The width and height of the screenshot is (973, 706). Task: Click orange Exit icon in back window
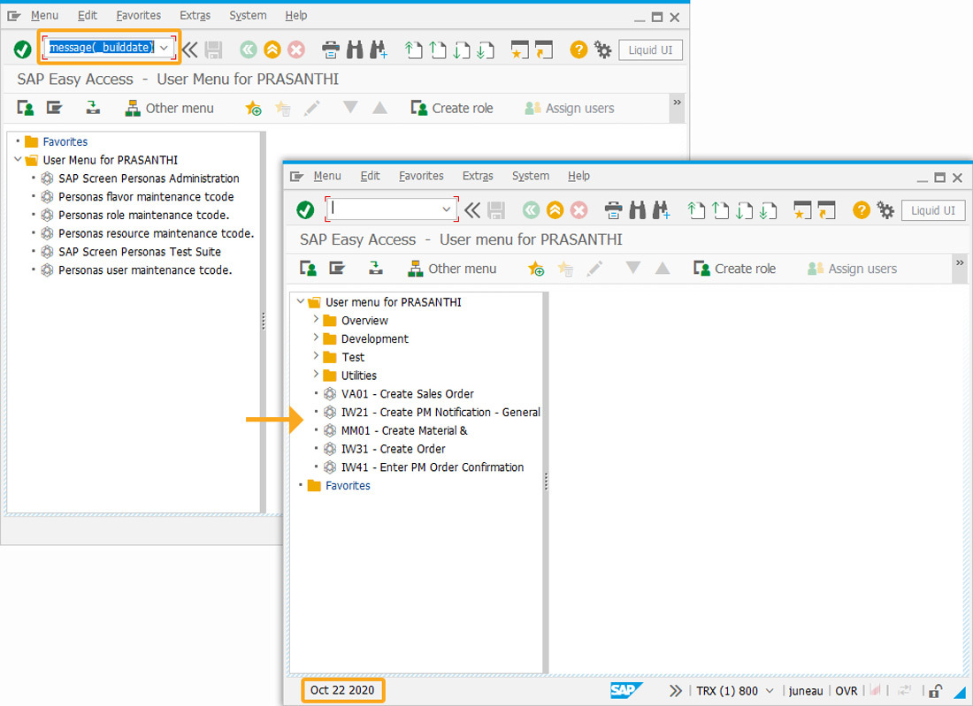(272, 49)
